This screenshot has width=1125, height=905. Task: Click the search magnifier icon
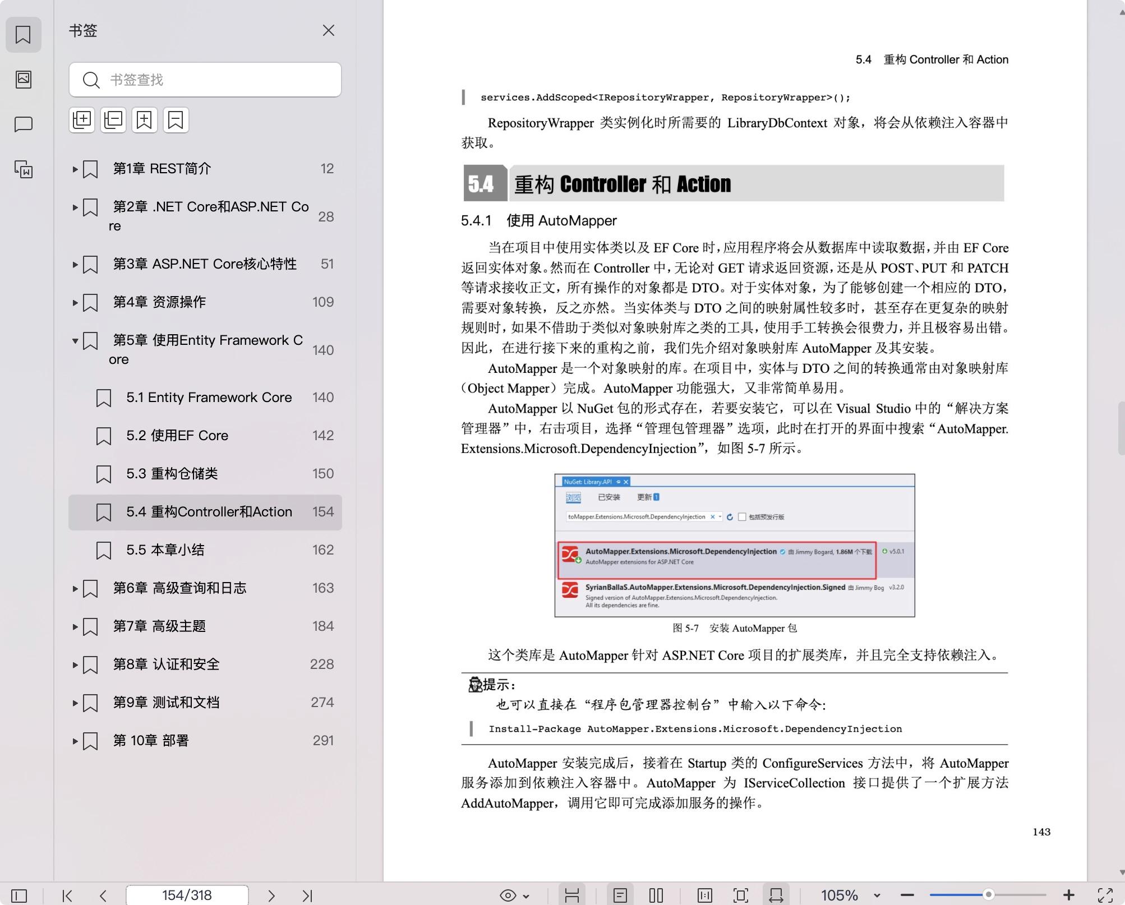click(x=91, y=80)
